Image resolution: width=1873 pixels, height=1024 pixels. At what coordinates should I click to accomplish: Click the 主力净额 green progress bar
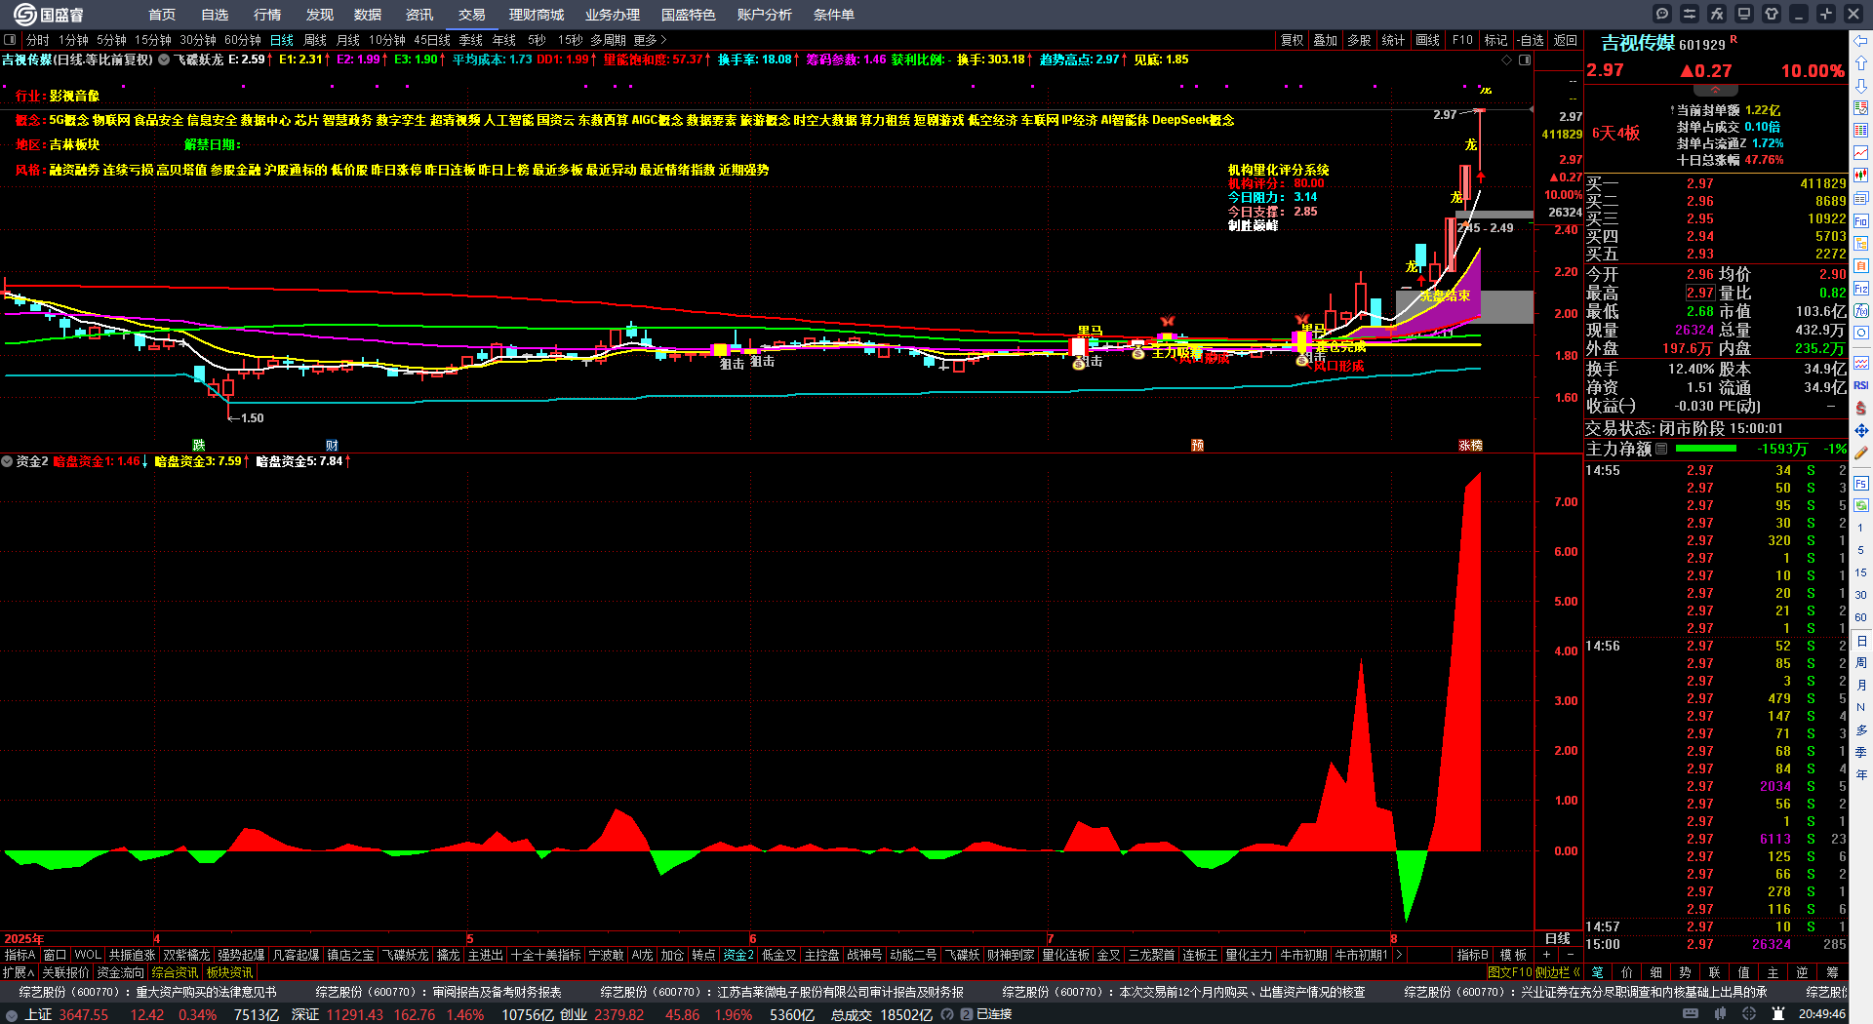click(x=1705, y=449)
